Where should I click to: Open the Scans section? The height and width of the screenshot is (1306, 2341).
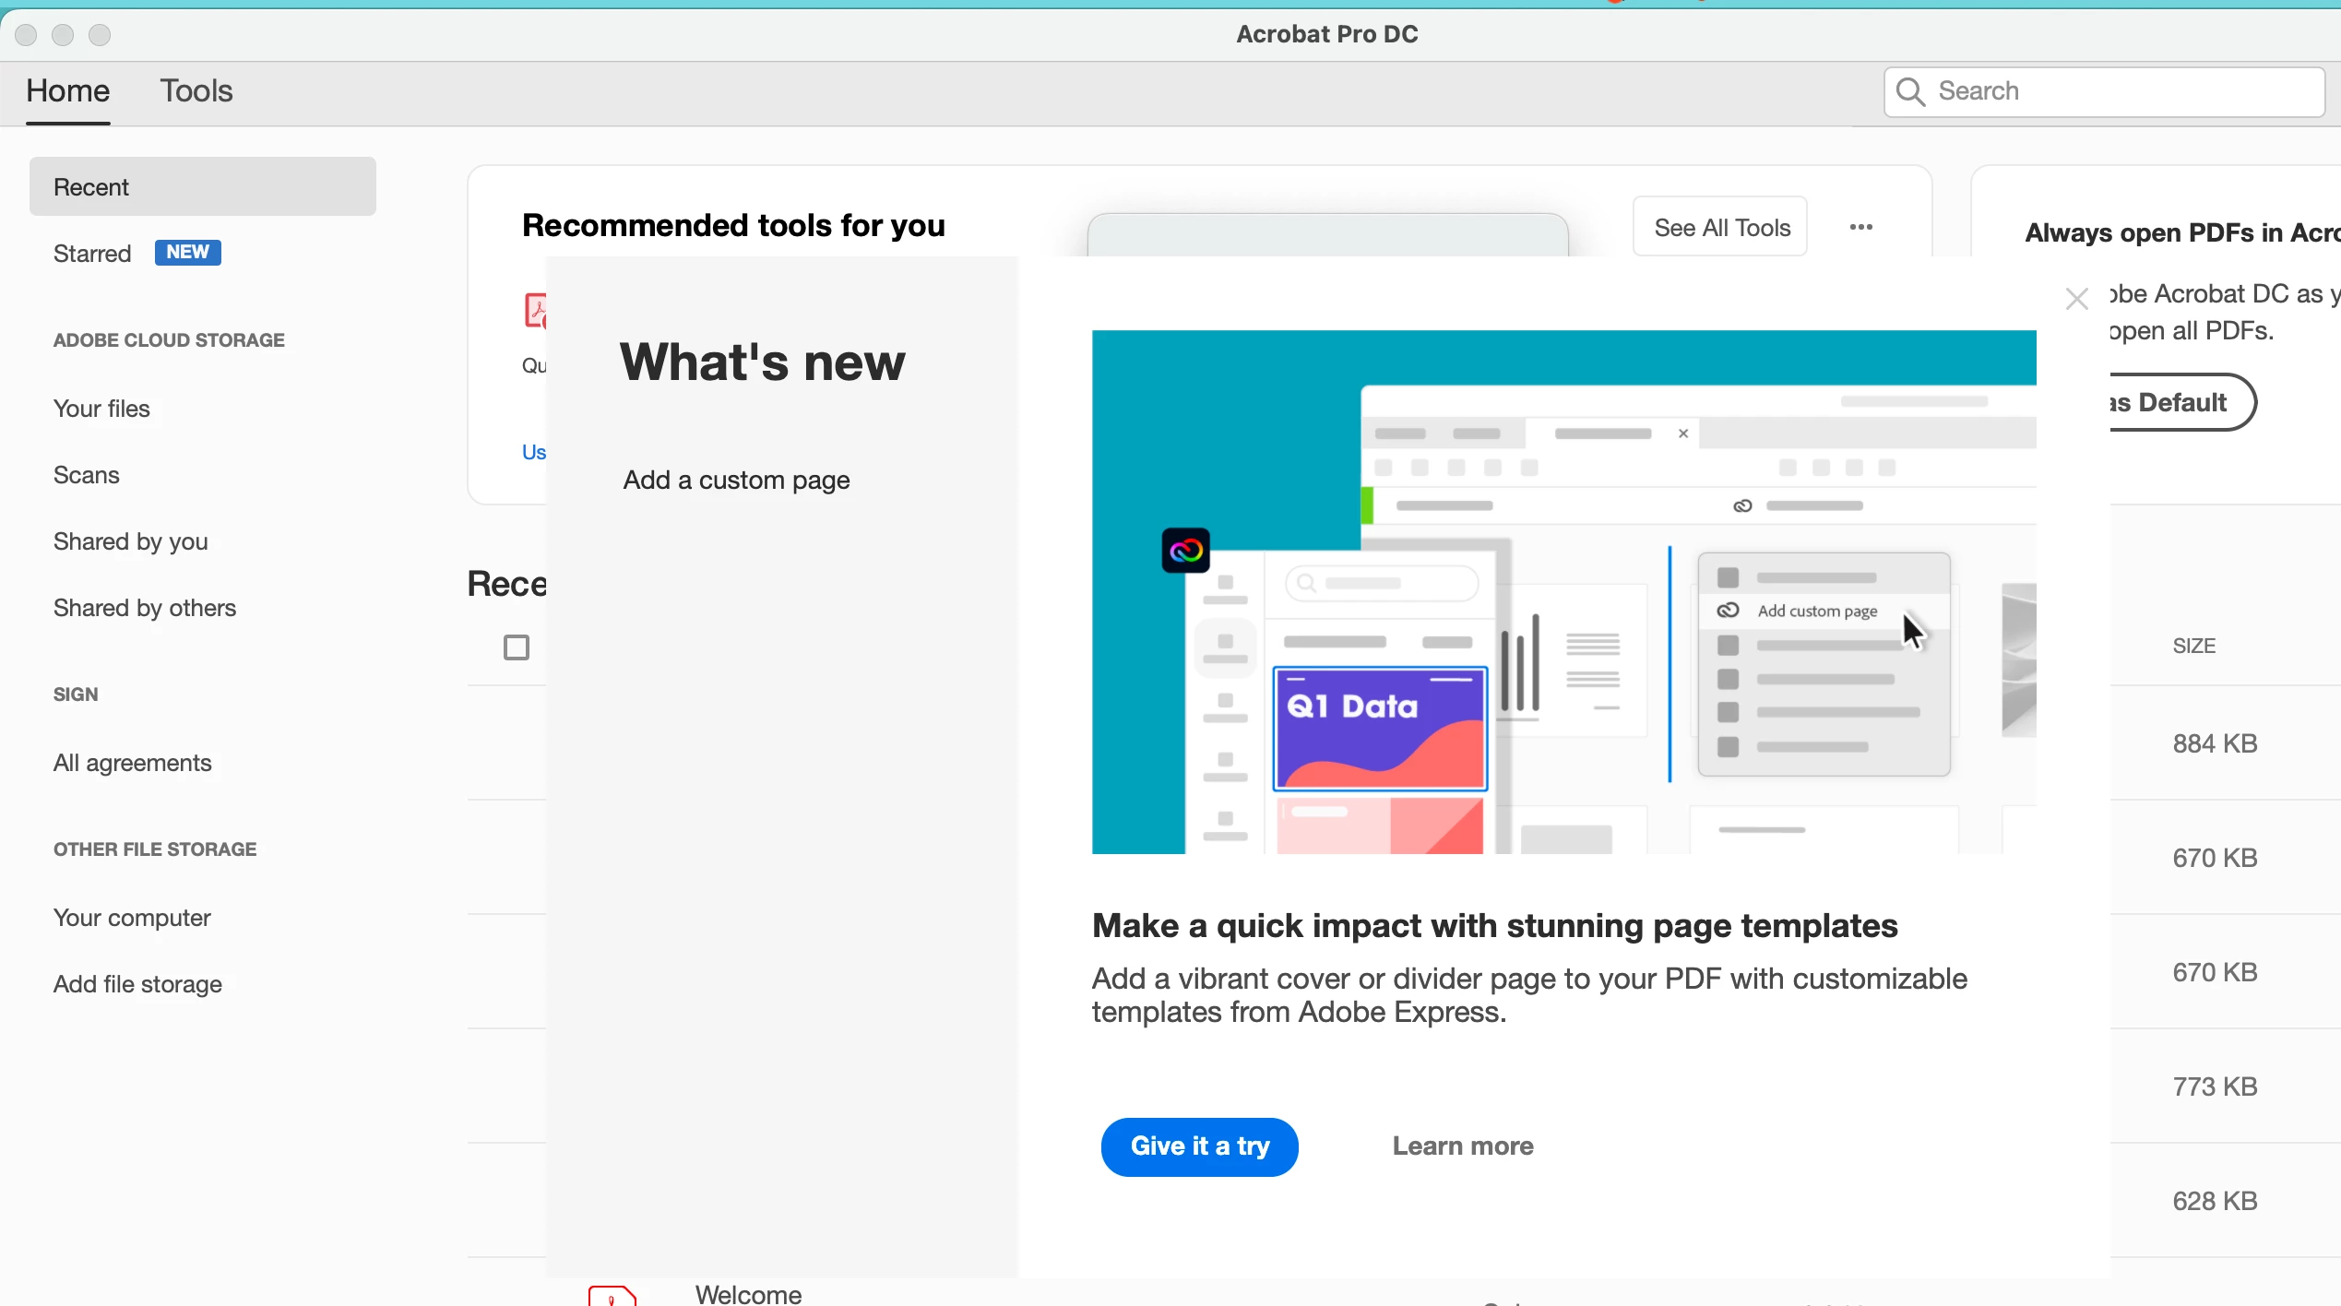click(87, 475)
